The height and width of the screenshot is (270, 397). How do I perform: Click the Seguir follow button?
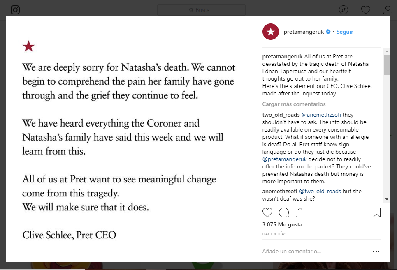coord(345,32)
